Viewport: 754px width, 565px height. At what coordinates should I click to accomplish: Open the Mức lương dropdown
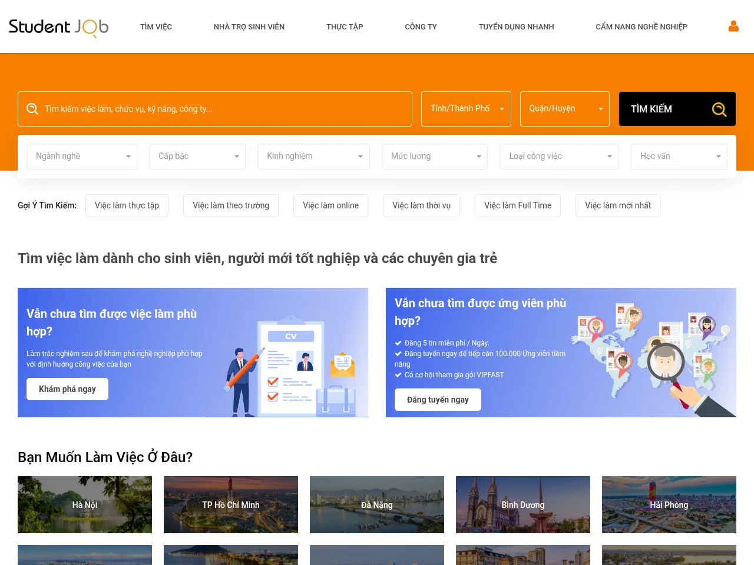[435, 157]
